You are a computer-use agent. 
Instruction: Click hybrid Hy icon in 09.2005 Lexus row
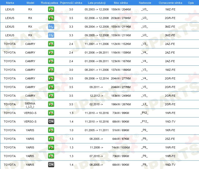[x=51, y=35]
